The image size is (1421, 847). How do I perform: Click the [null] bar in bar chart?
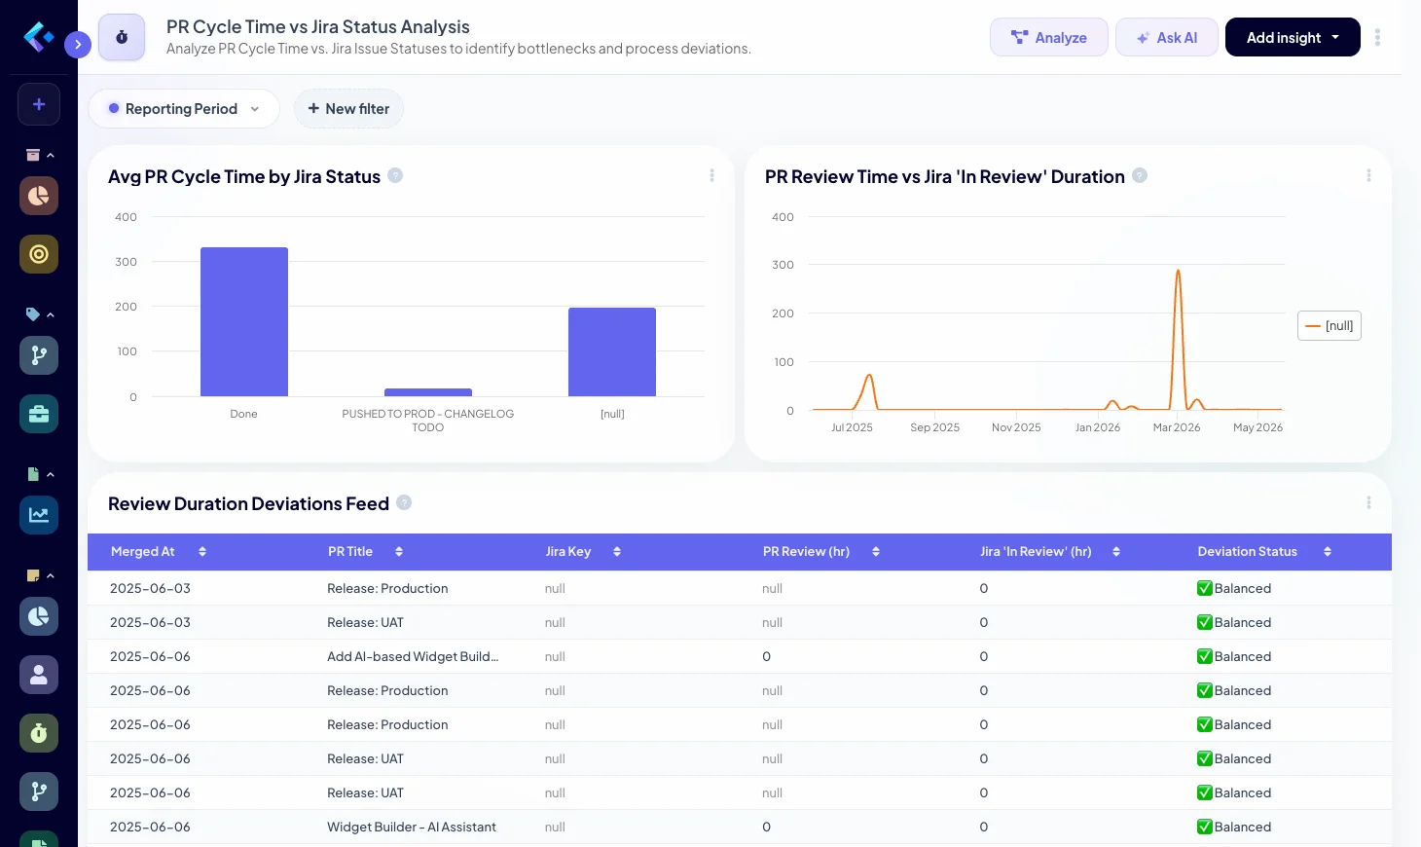(x=612, y=351)
